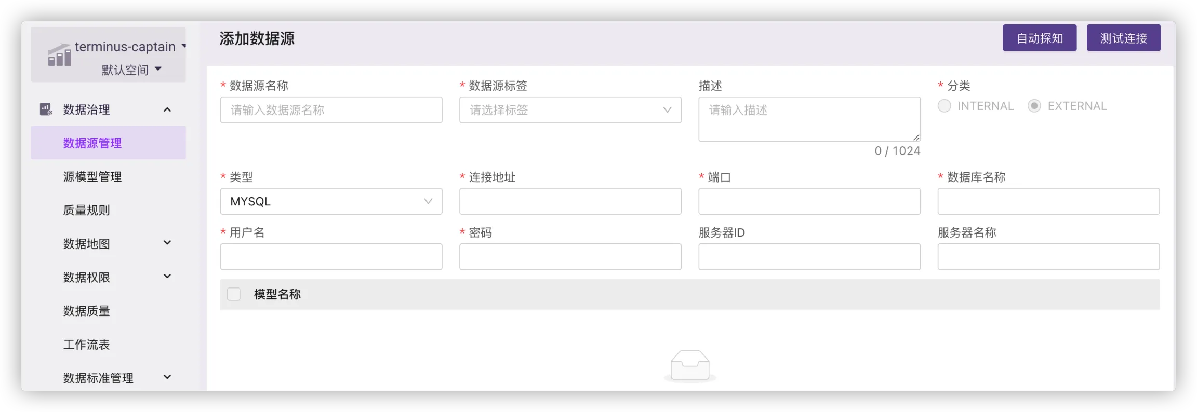This screenshot has width=1197, height=412.
Task: Open the 质量规则 menu item
Action: 86,210
